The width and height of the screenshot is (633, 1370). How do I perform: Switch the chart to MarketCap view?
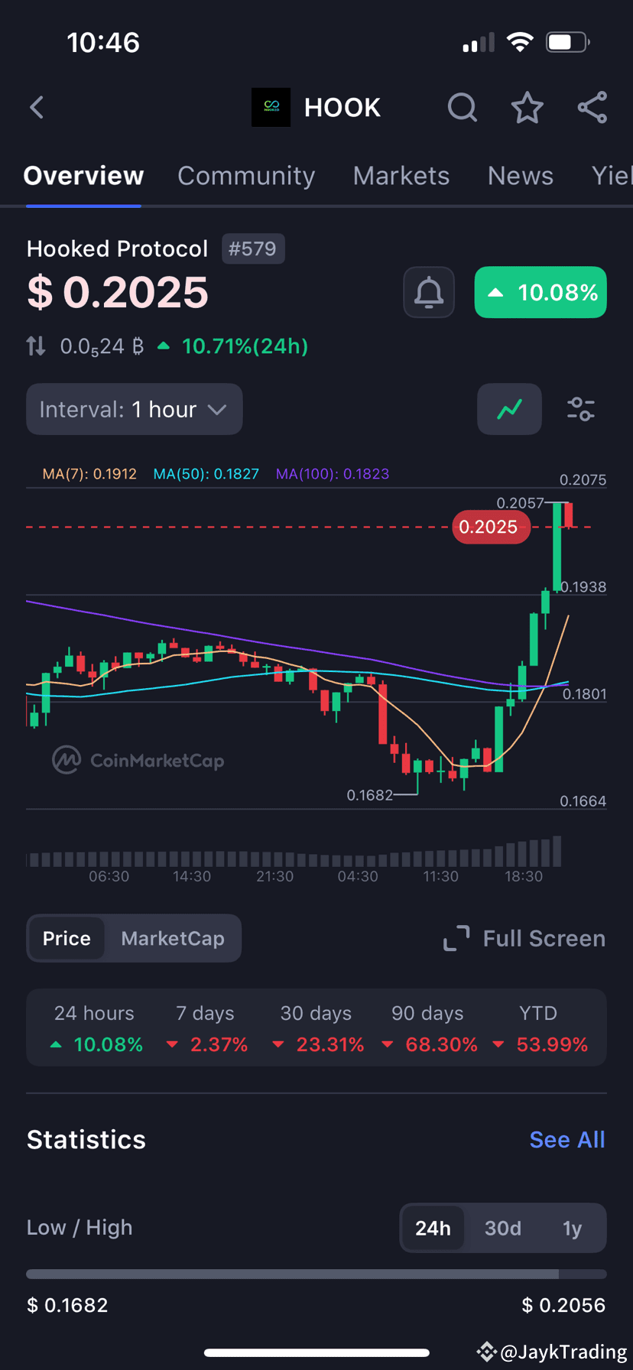coord(172,938)
